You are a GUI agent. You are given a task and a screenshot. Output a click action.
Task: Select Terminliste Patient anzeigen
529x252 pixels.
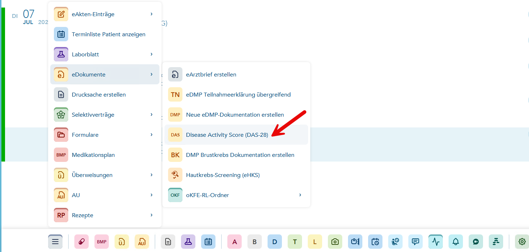(105, 34)
